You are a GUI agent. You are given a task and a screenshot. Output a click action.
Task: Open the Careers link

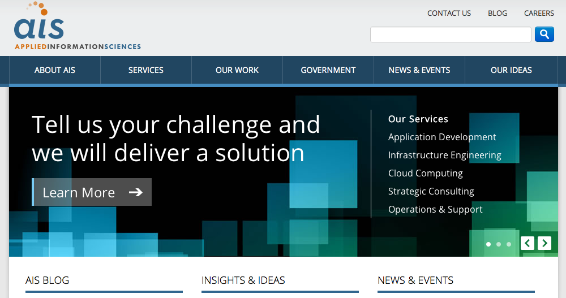pos(539,13)
